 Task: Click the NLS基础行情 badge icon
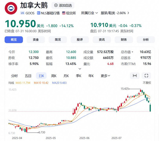tap(38, 13)
